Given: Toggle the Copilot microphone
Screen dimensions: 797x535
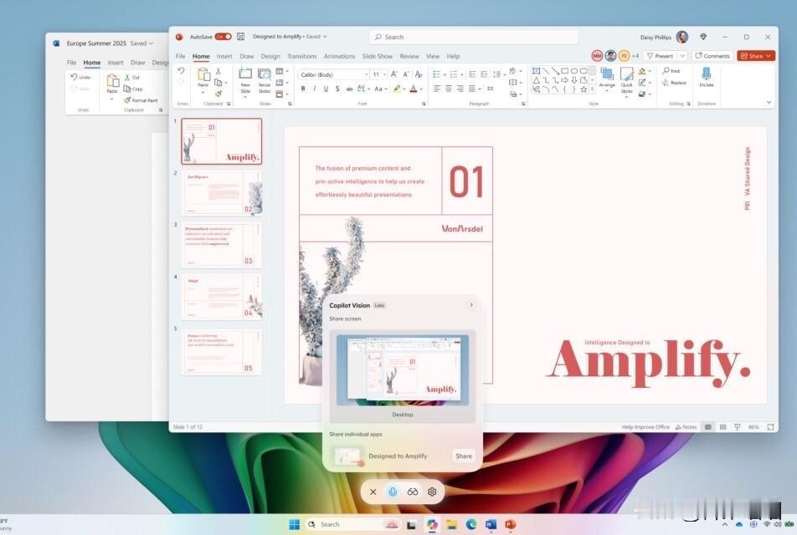Looking at the screenshot, I should 393,492.
